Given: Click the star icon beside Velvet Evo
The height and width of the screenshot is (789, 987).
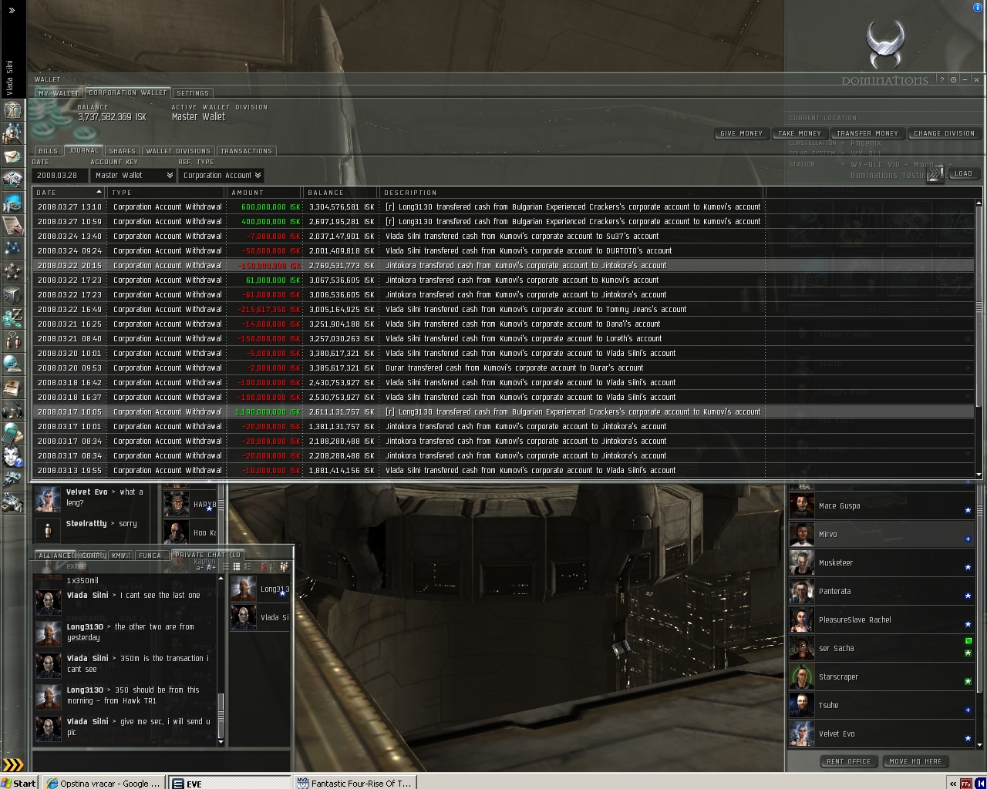Looking at the screenshot, I should pos(968,738).
